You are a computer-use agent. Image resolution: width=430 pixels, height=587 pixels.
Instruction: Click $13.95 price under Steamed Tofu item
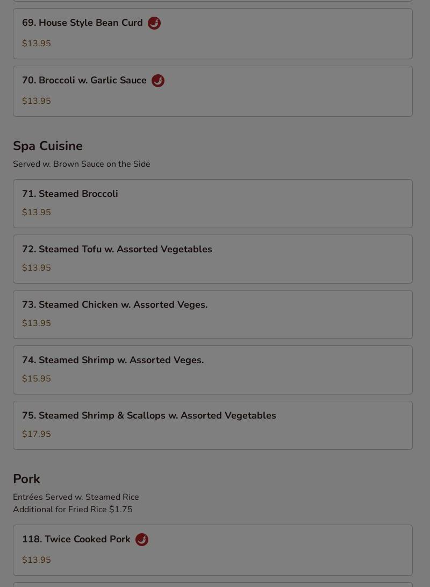(x=36, y=267)
